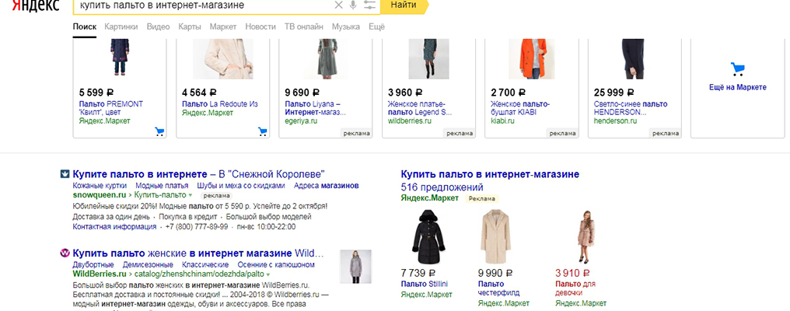Open Пальто для девочки link
This screenshot has width=790, height=311.
tap(575, 288)
